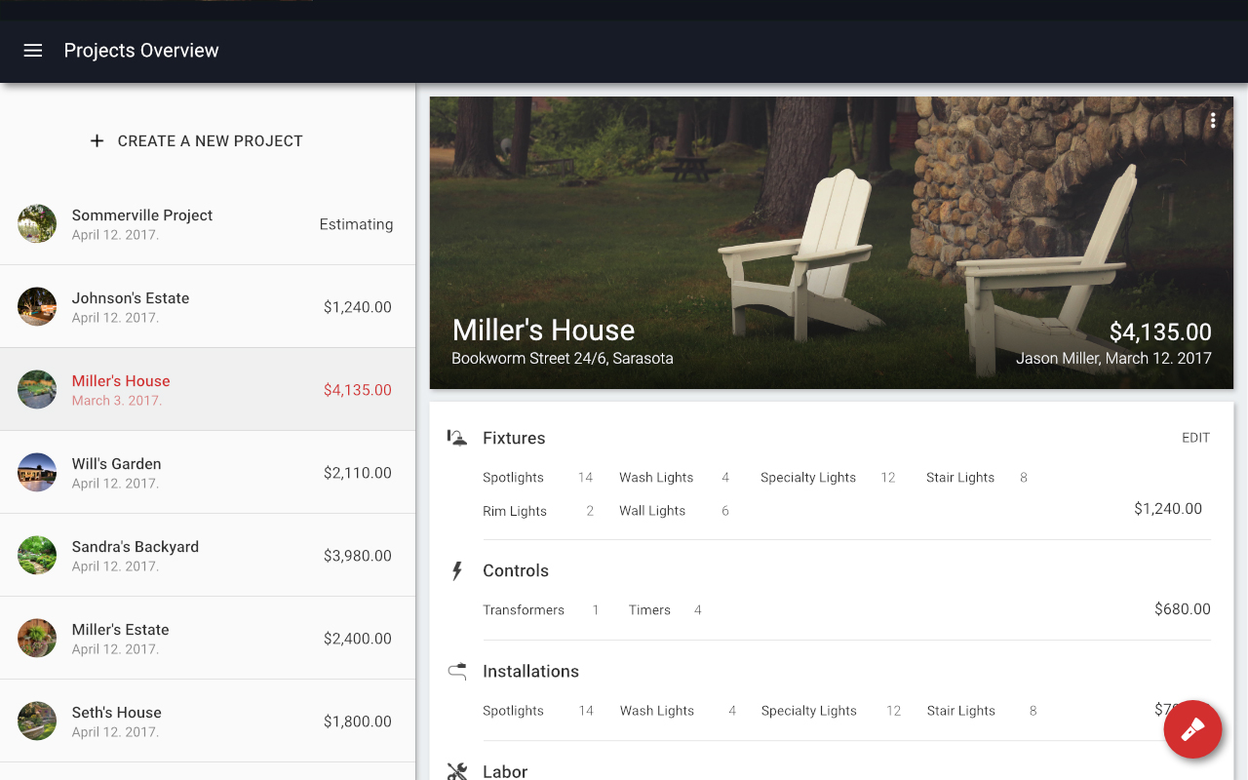Click the Installations cable icon
1248x780 pixels.
click(x=456, y=671)
